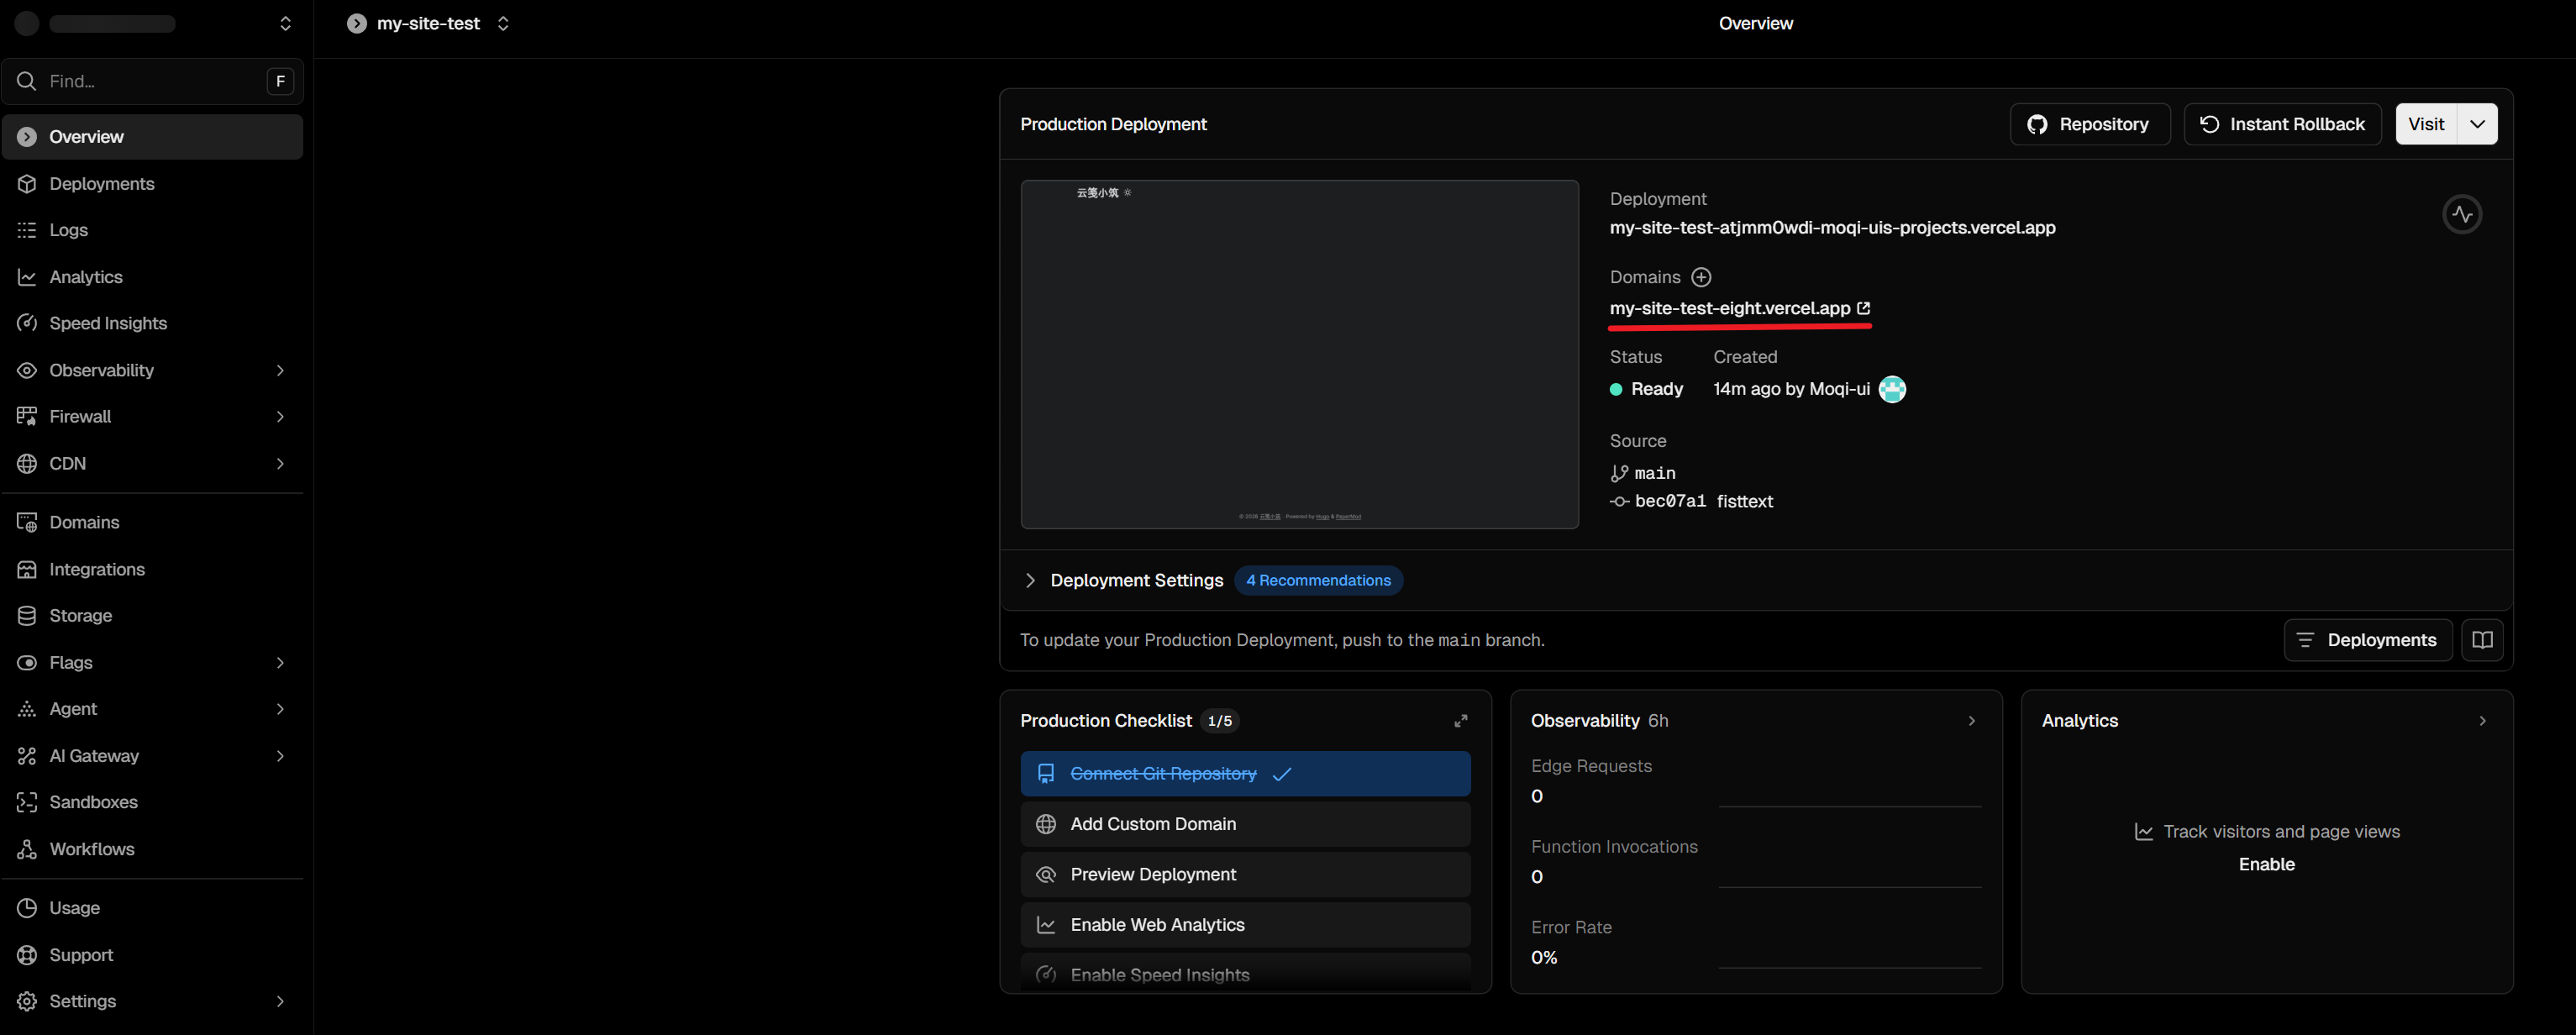Click the Edge Requests chart line

[1850, 806]
